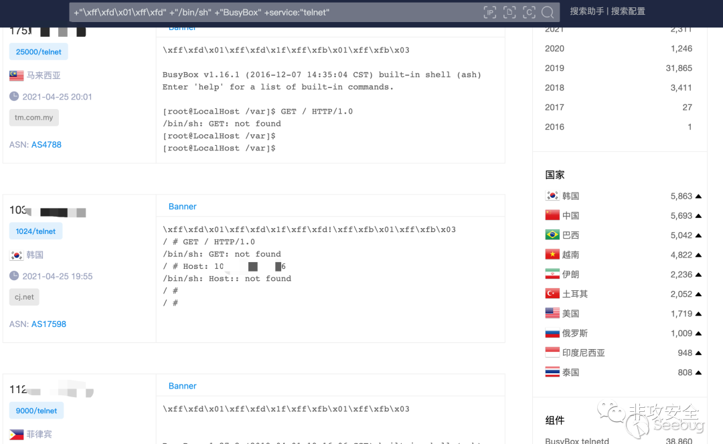
Task: Expand the 巴西 country triangle
Action: point(698,235)
